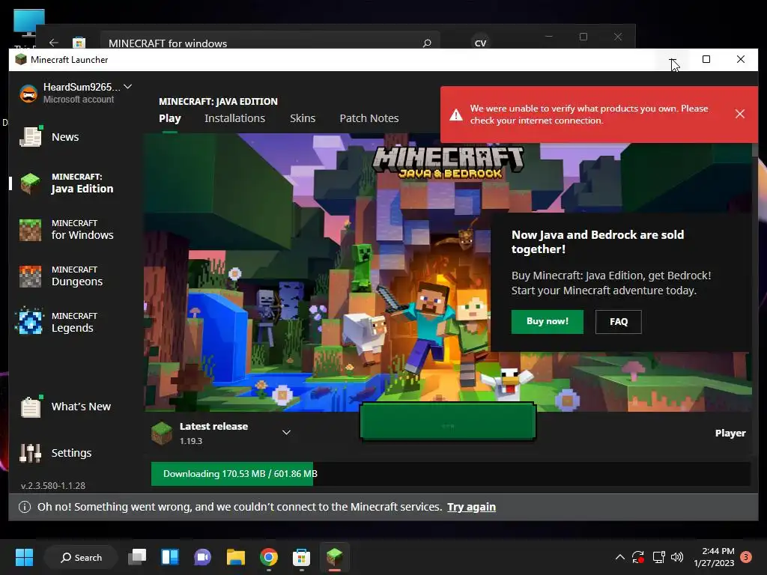The image size is (767, 575).
Task: Click the Try again link
Action: click(471, 507)
